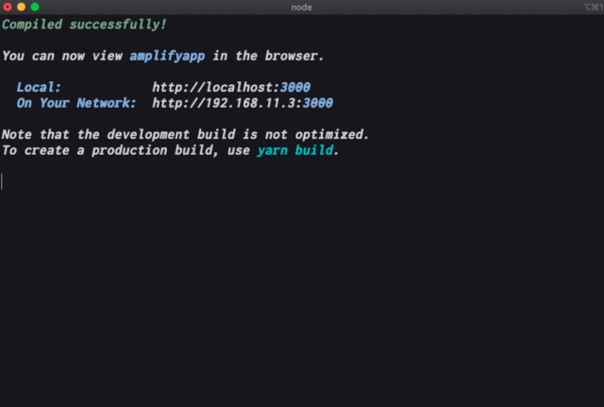The image size is (604, 407).
Task: Click the 'Local:' label
Action: (39, 88)
